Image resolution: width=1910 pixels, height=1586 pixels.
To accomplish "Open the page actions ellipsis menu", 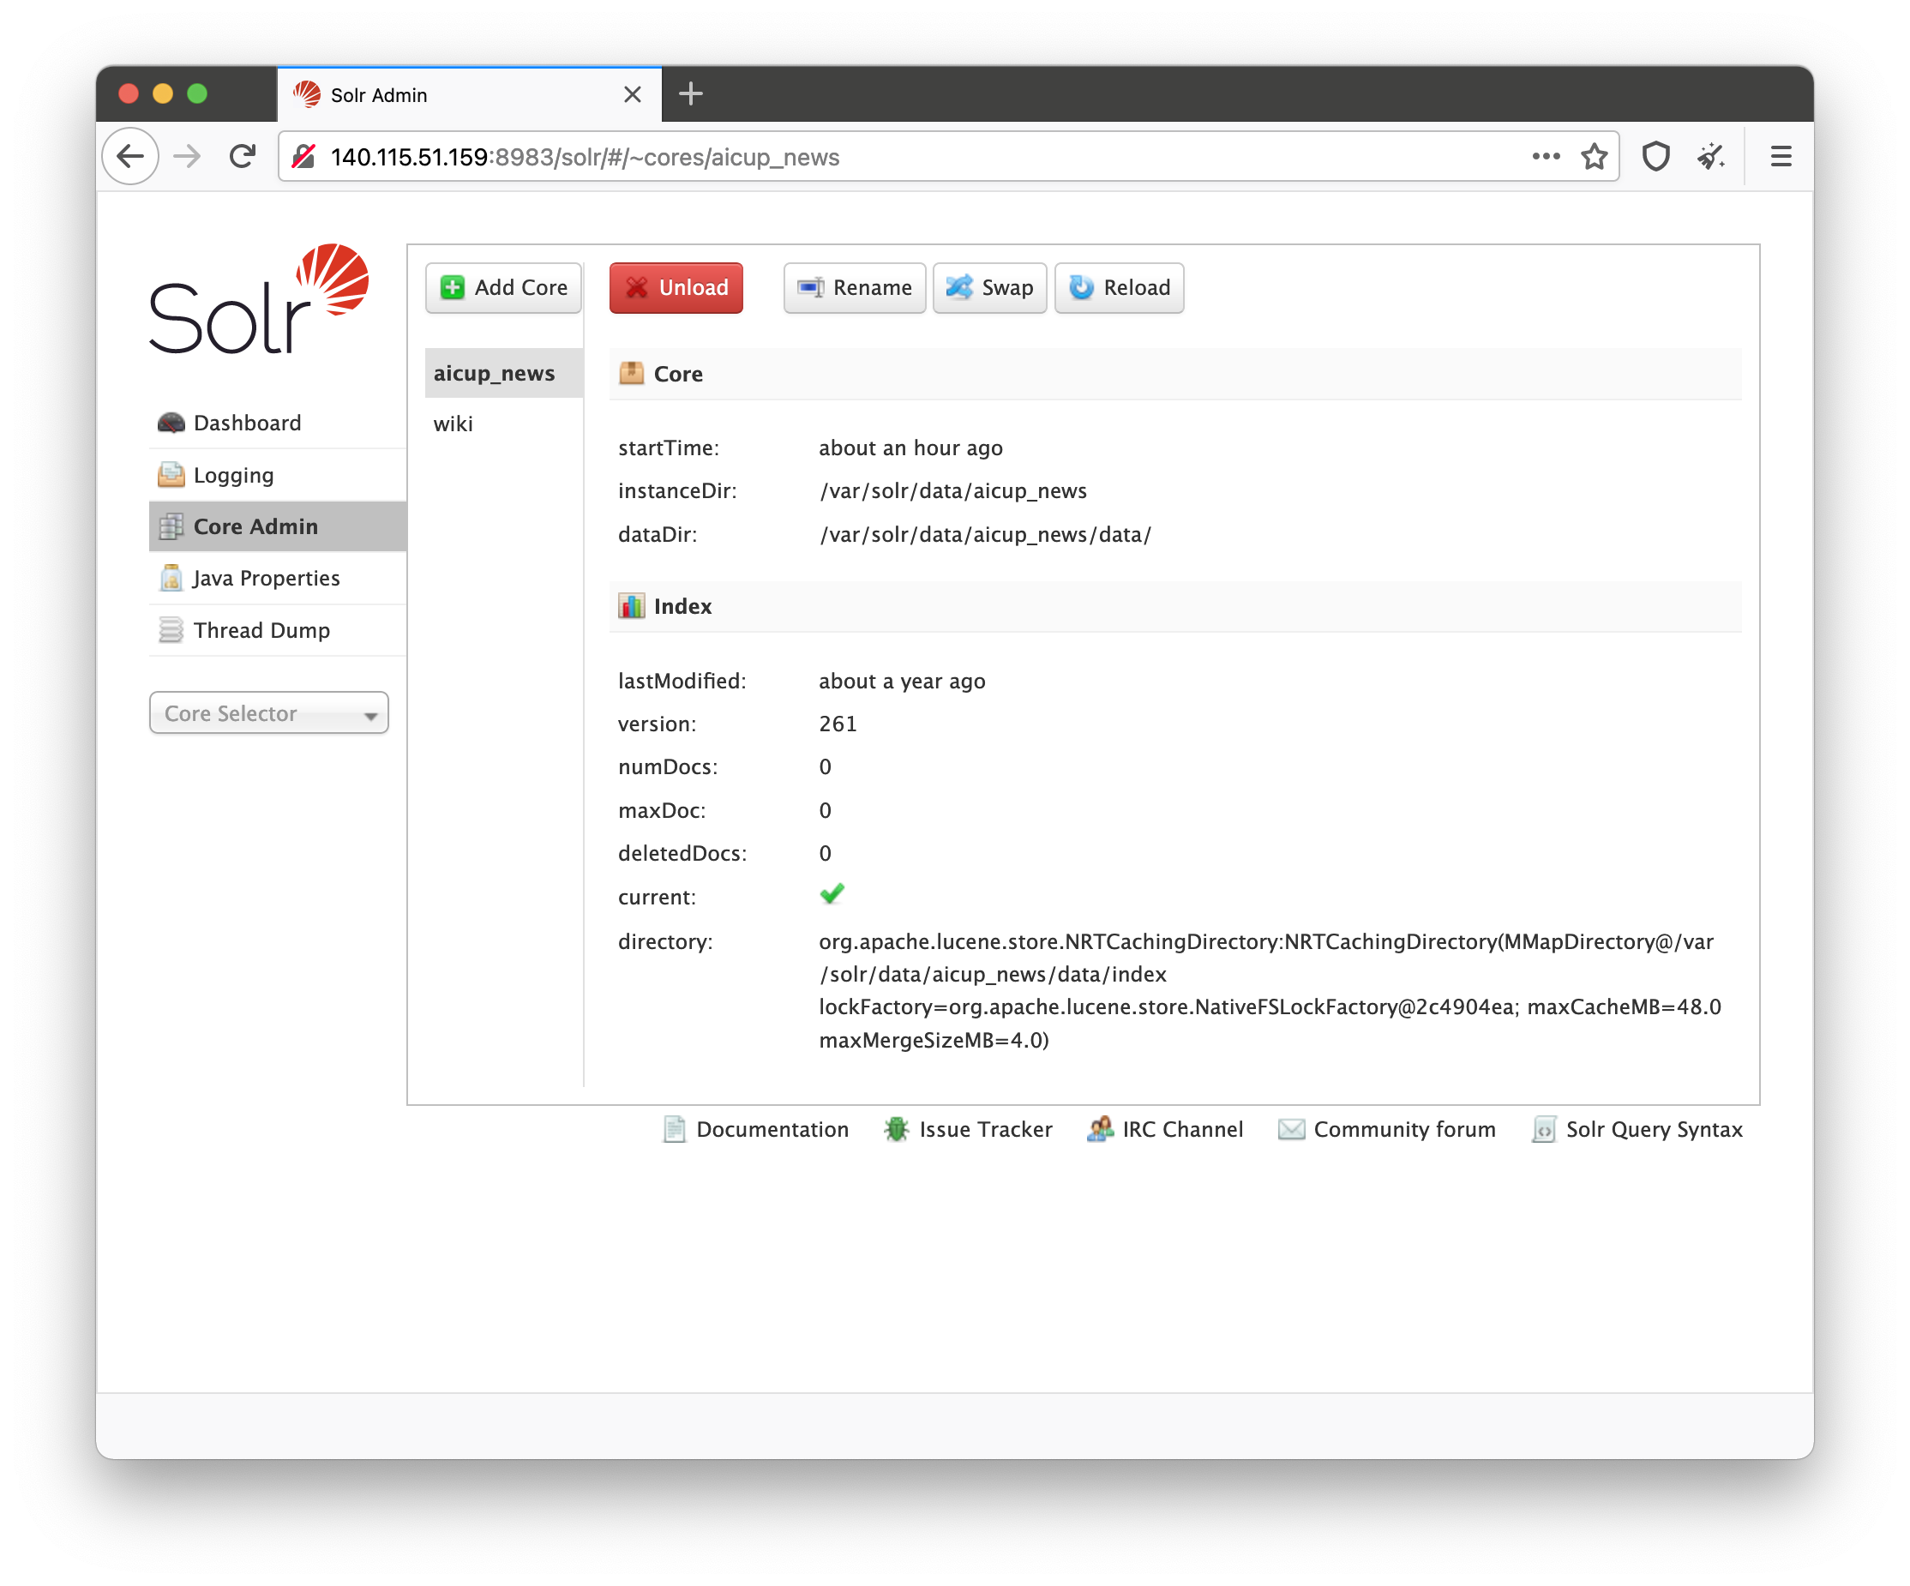I will [x=1547, y=156].
